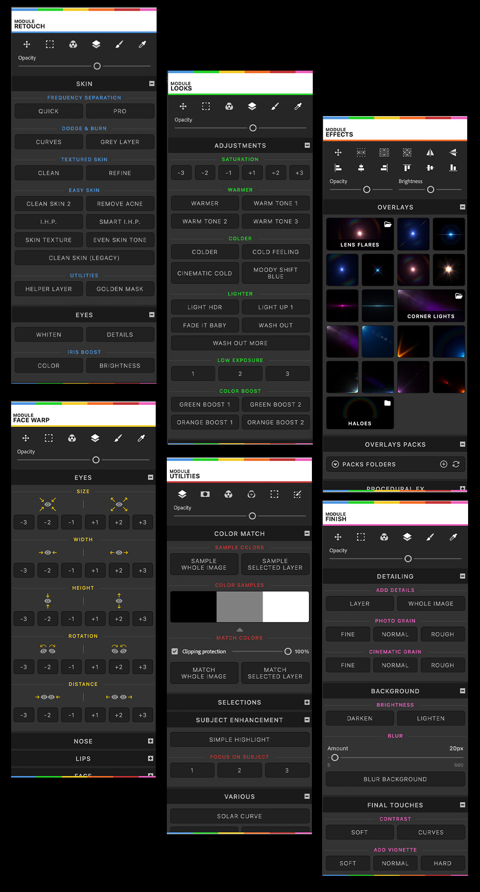
Task: Click align left edges icon in Effects
Action: 338,168
